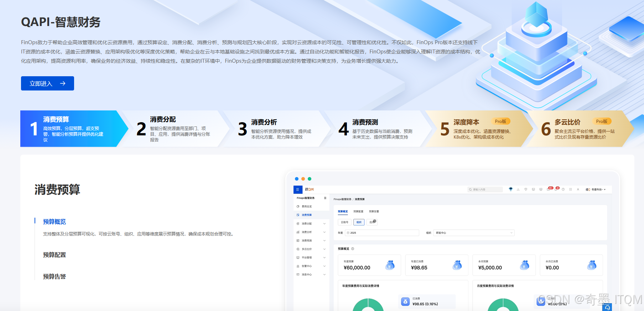Image resolution: width=644 pixels, height=311 pixels.
Task: Click Finops智慧财务 breadcrumb link
Action: click(342, 199)
